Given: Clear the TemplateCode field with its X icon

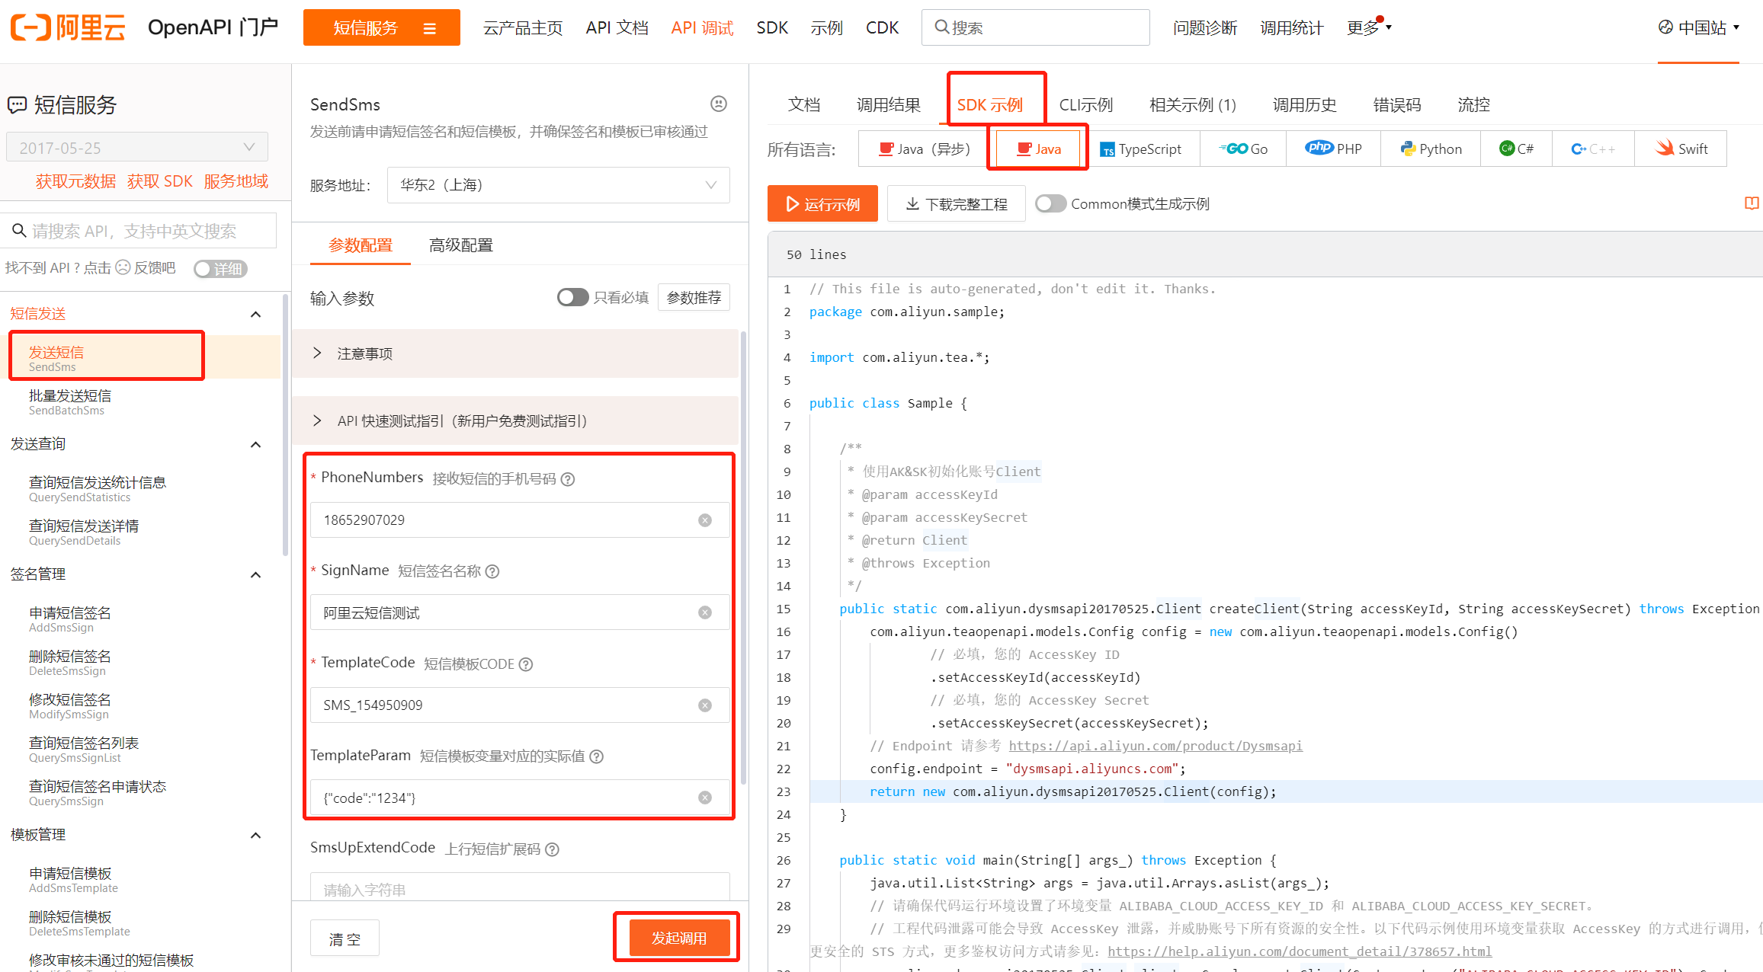Looking at the screenshot, I should point(705,705).
